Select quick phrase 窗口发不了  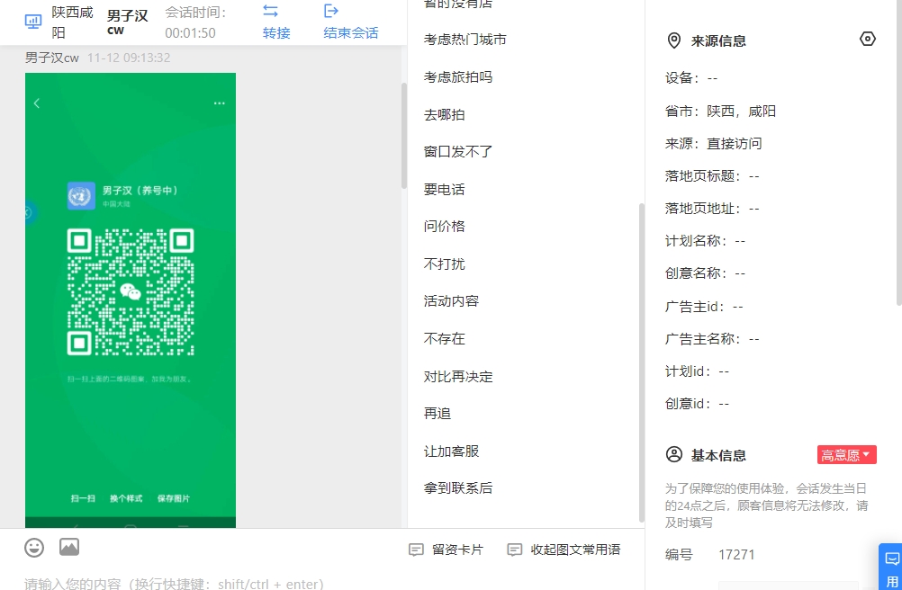(458, 152)
